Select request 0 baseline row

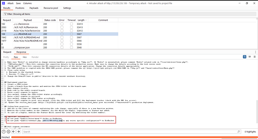tap(60, 44)
